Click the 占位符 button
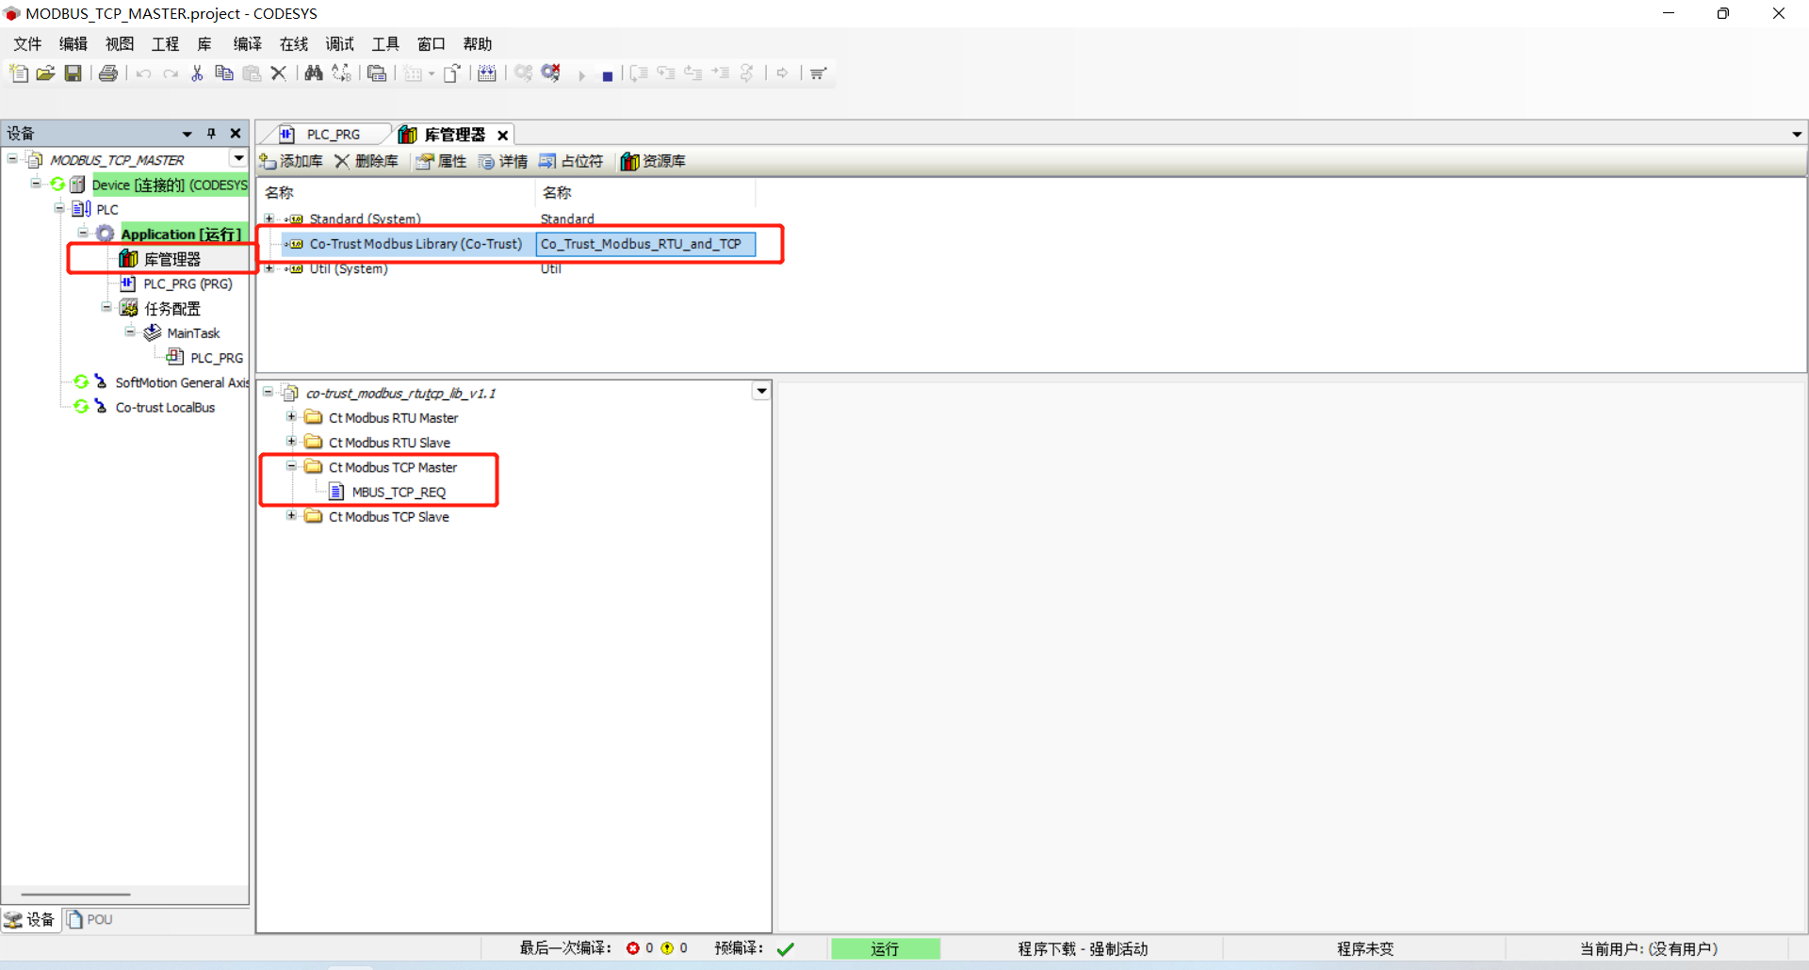 coord(571,162)
